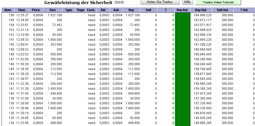Select time 11:38:57 cell
This screenshot has width=255, height=126.
(x=22, y=79)
